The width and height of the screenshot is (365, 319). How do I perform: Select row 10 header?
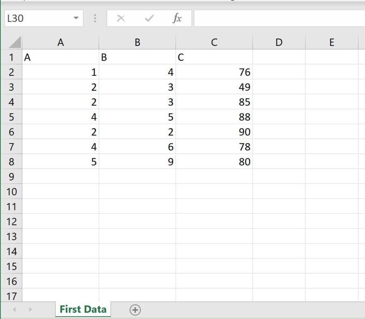12,191
